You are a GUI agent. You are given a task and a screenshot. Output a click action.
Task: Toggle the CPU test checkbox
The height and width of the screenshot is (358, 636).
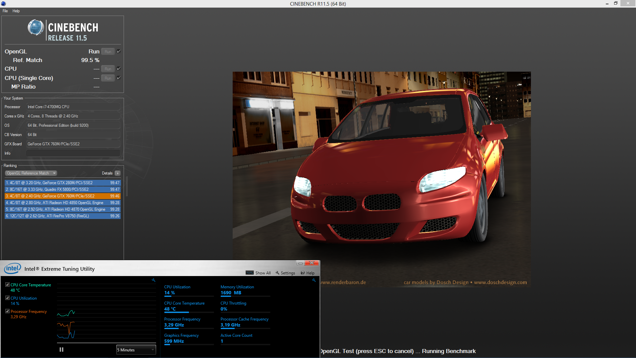119,68
